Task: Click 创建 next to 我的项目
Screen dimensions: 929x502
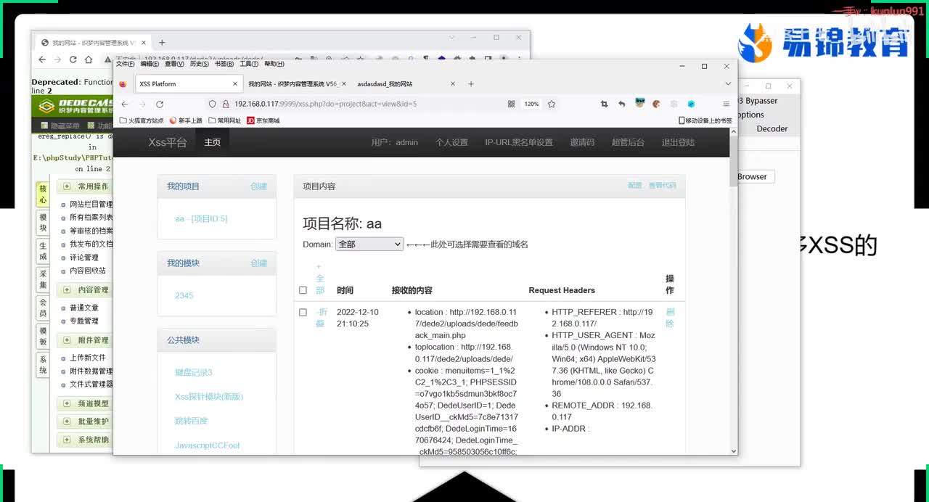Action: pyautogui.click(x=258, y=186)
